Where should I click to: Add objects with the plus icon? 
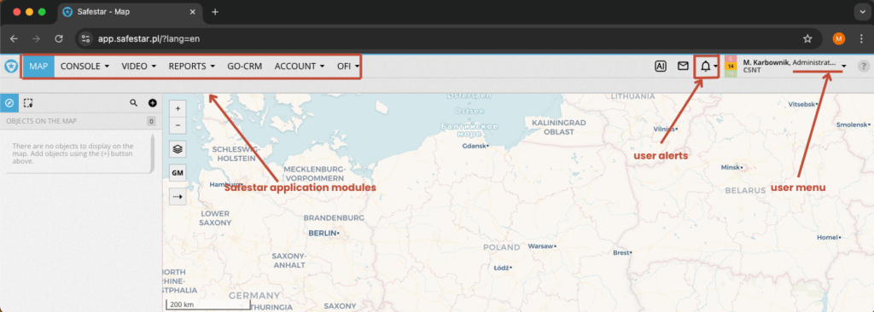coord(152,102)
